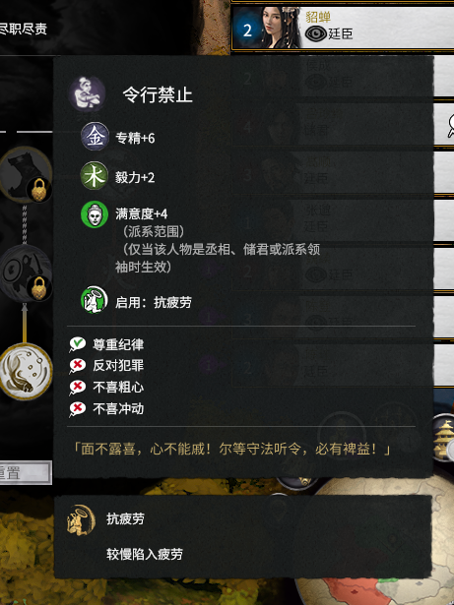This screenshot has width=454, height=605.
Task: Click 貂蝉's portrait thumbnail
Action: point(280,27)
